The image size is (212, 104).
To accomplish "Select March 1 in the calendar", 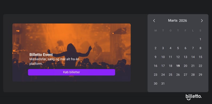I will (x=200, y=39).
